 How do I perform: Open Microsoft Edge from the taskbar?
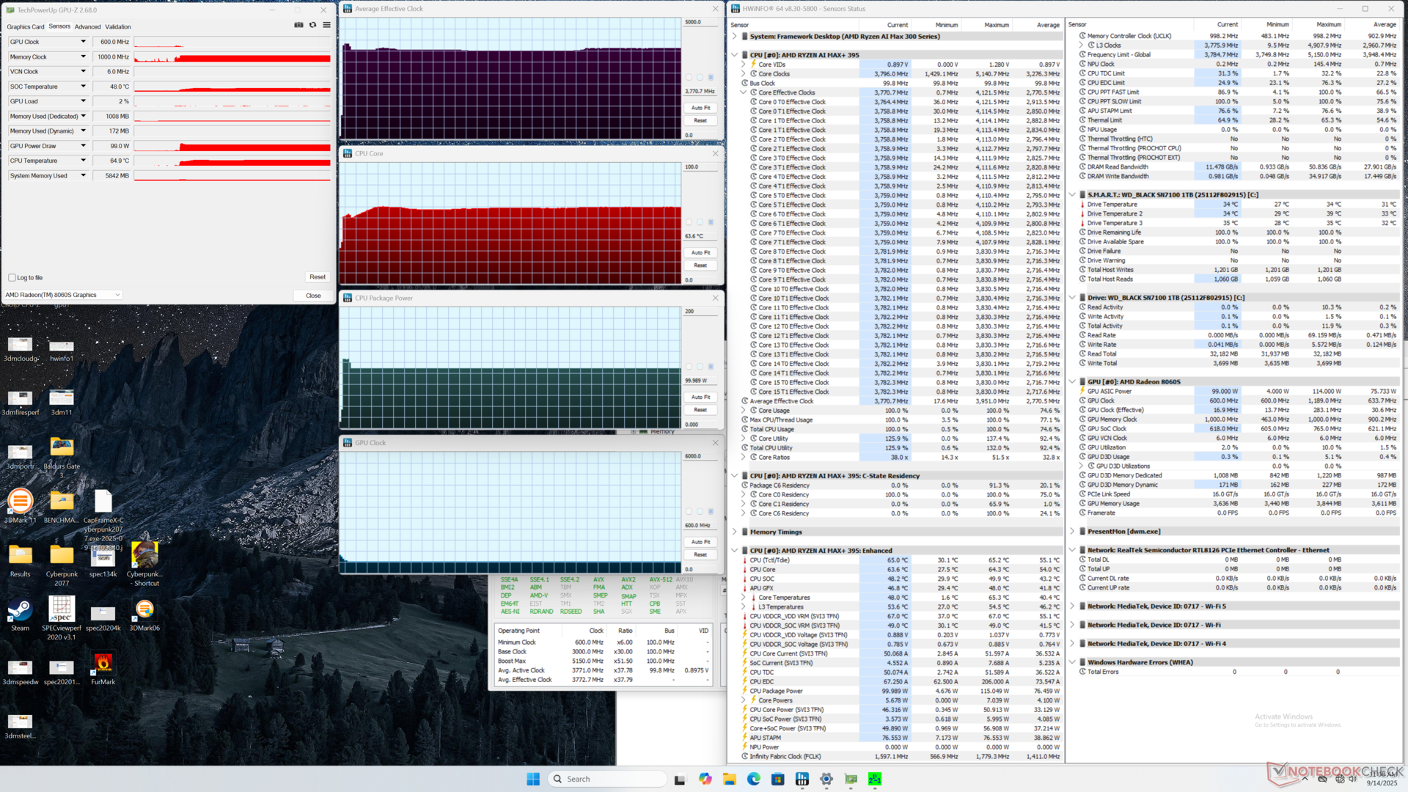(x=753, y=779)
